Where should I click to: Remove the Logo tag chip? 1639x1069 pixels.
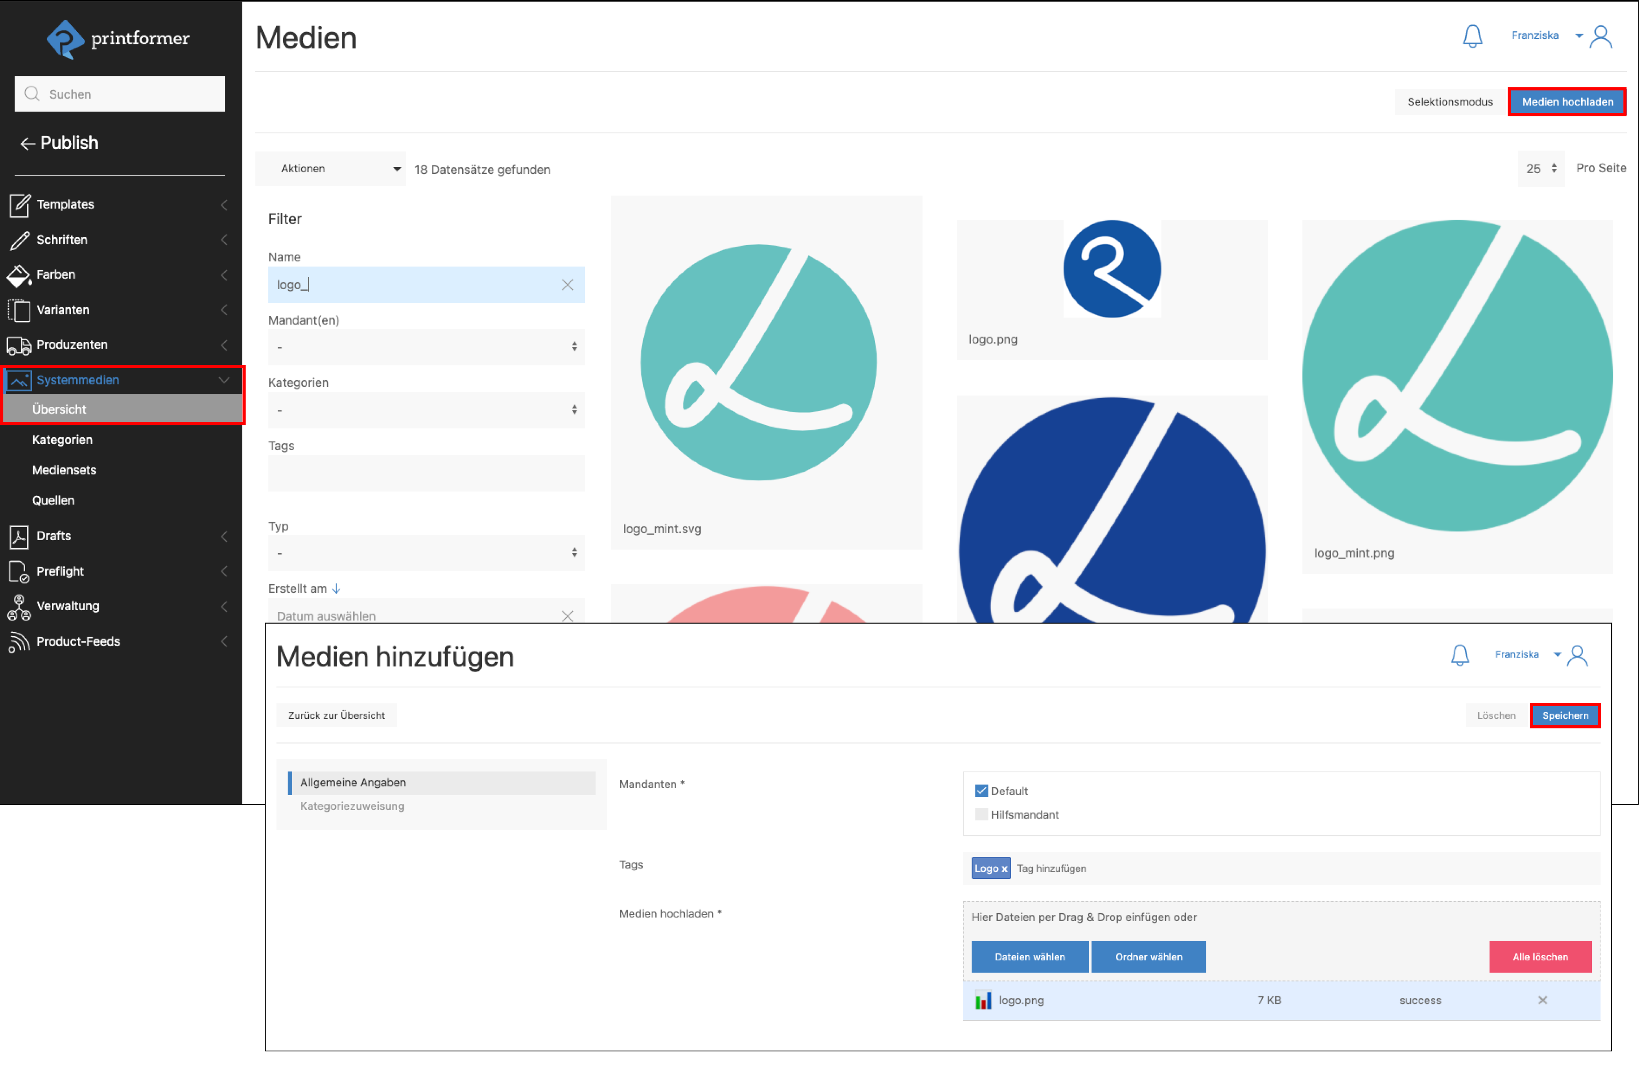point(1004,869)
